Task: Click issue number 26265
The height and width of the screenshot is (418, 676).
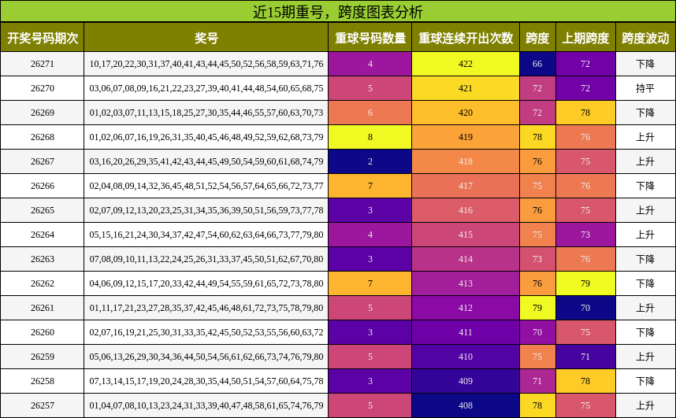Action: coord(43,210)
